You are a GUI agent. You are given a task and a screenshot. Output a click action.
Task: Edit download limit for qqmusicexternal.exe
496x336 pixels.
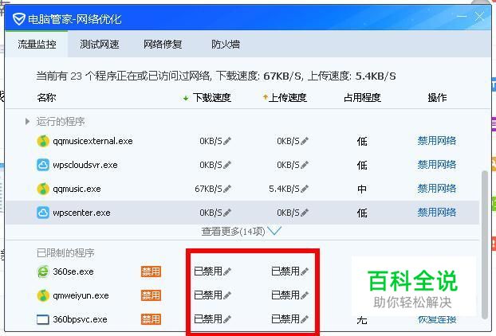pos(227,141)
